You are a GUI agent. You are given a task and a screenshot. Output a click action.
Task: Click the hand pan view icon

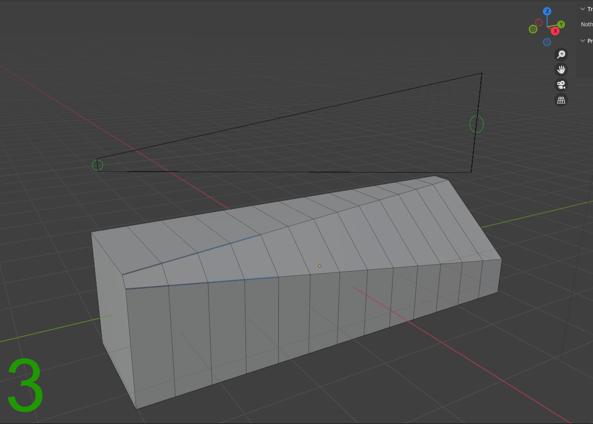tap(561, 70)
